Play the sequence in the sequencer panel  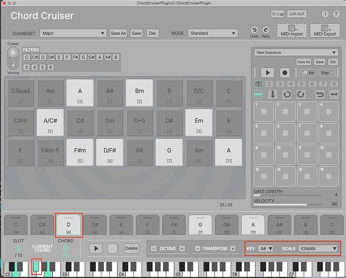(x=267, y=72)
